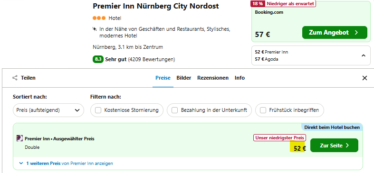Click the three orange star rating dots
Image resolution: width=374 pixels, height=173 pixels.
[x=99, y=18]
